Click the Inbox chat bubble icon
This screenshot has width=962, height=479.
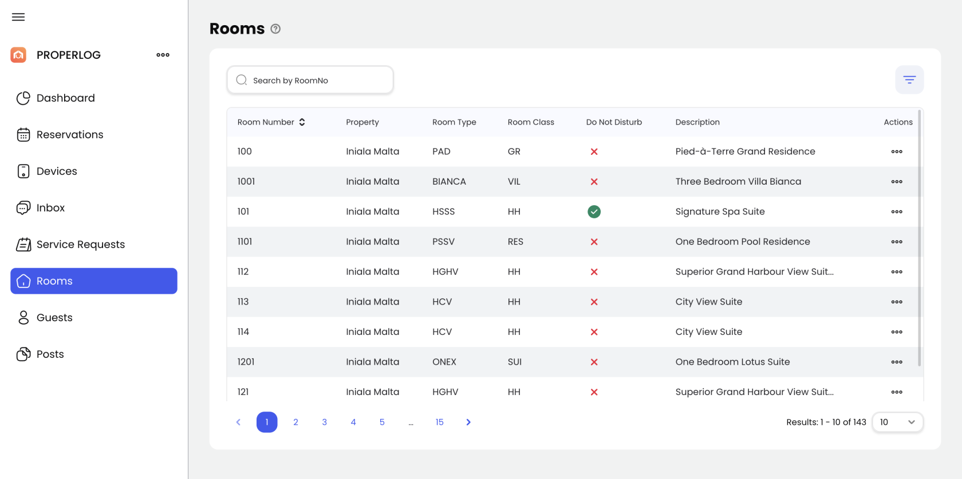coord(23,208)
